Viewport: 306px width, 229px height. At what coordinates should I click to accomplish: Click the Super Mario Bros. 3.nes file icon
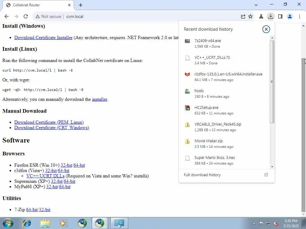point(187,158)
